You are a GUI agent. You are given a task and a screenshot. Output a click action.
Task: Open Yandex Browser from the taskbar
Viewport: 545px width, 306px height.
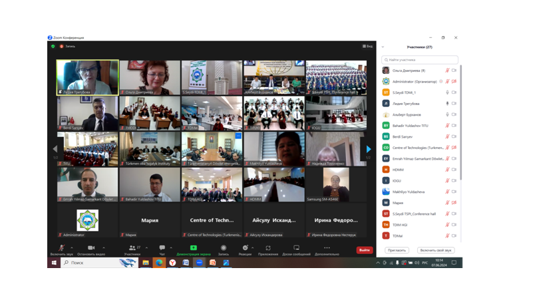pyautogui.click(x=172, y=263)
